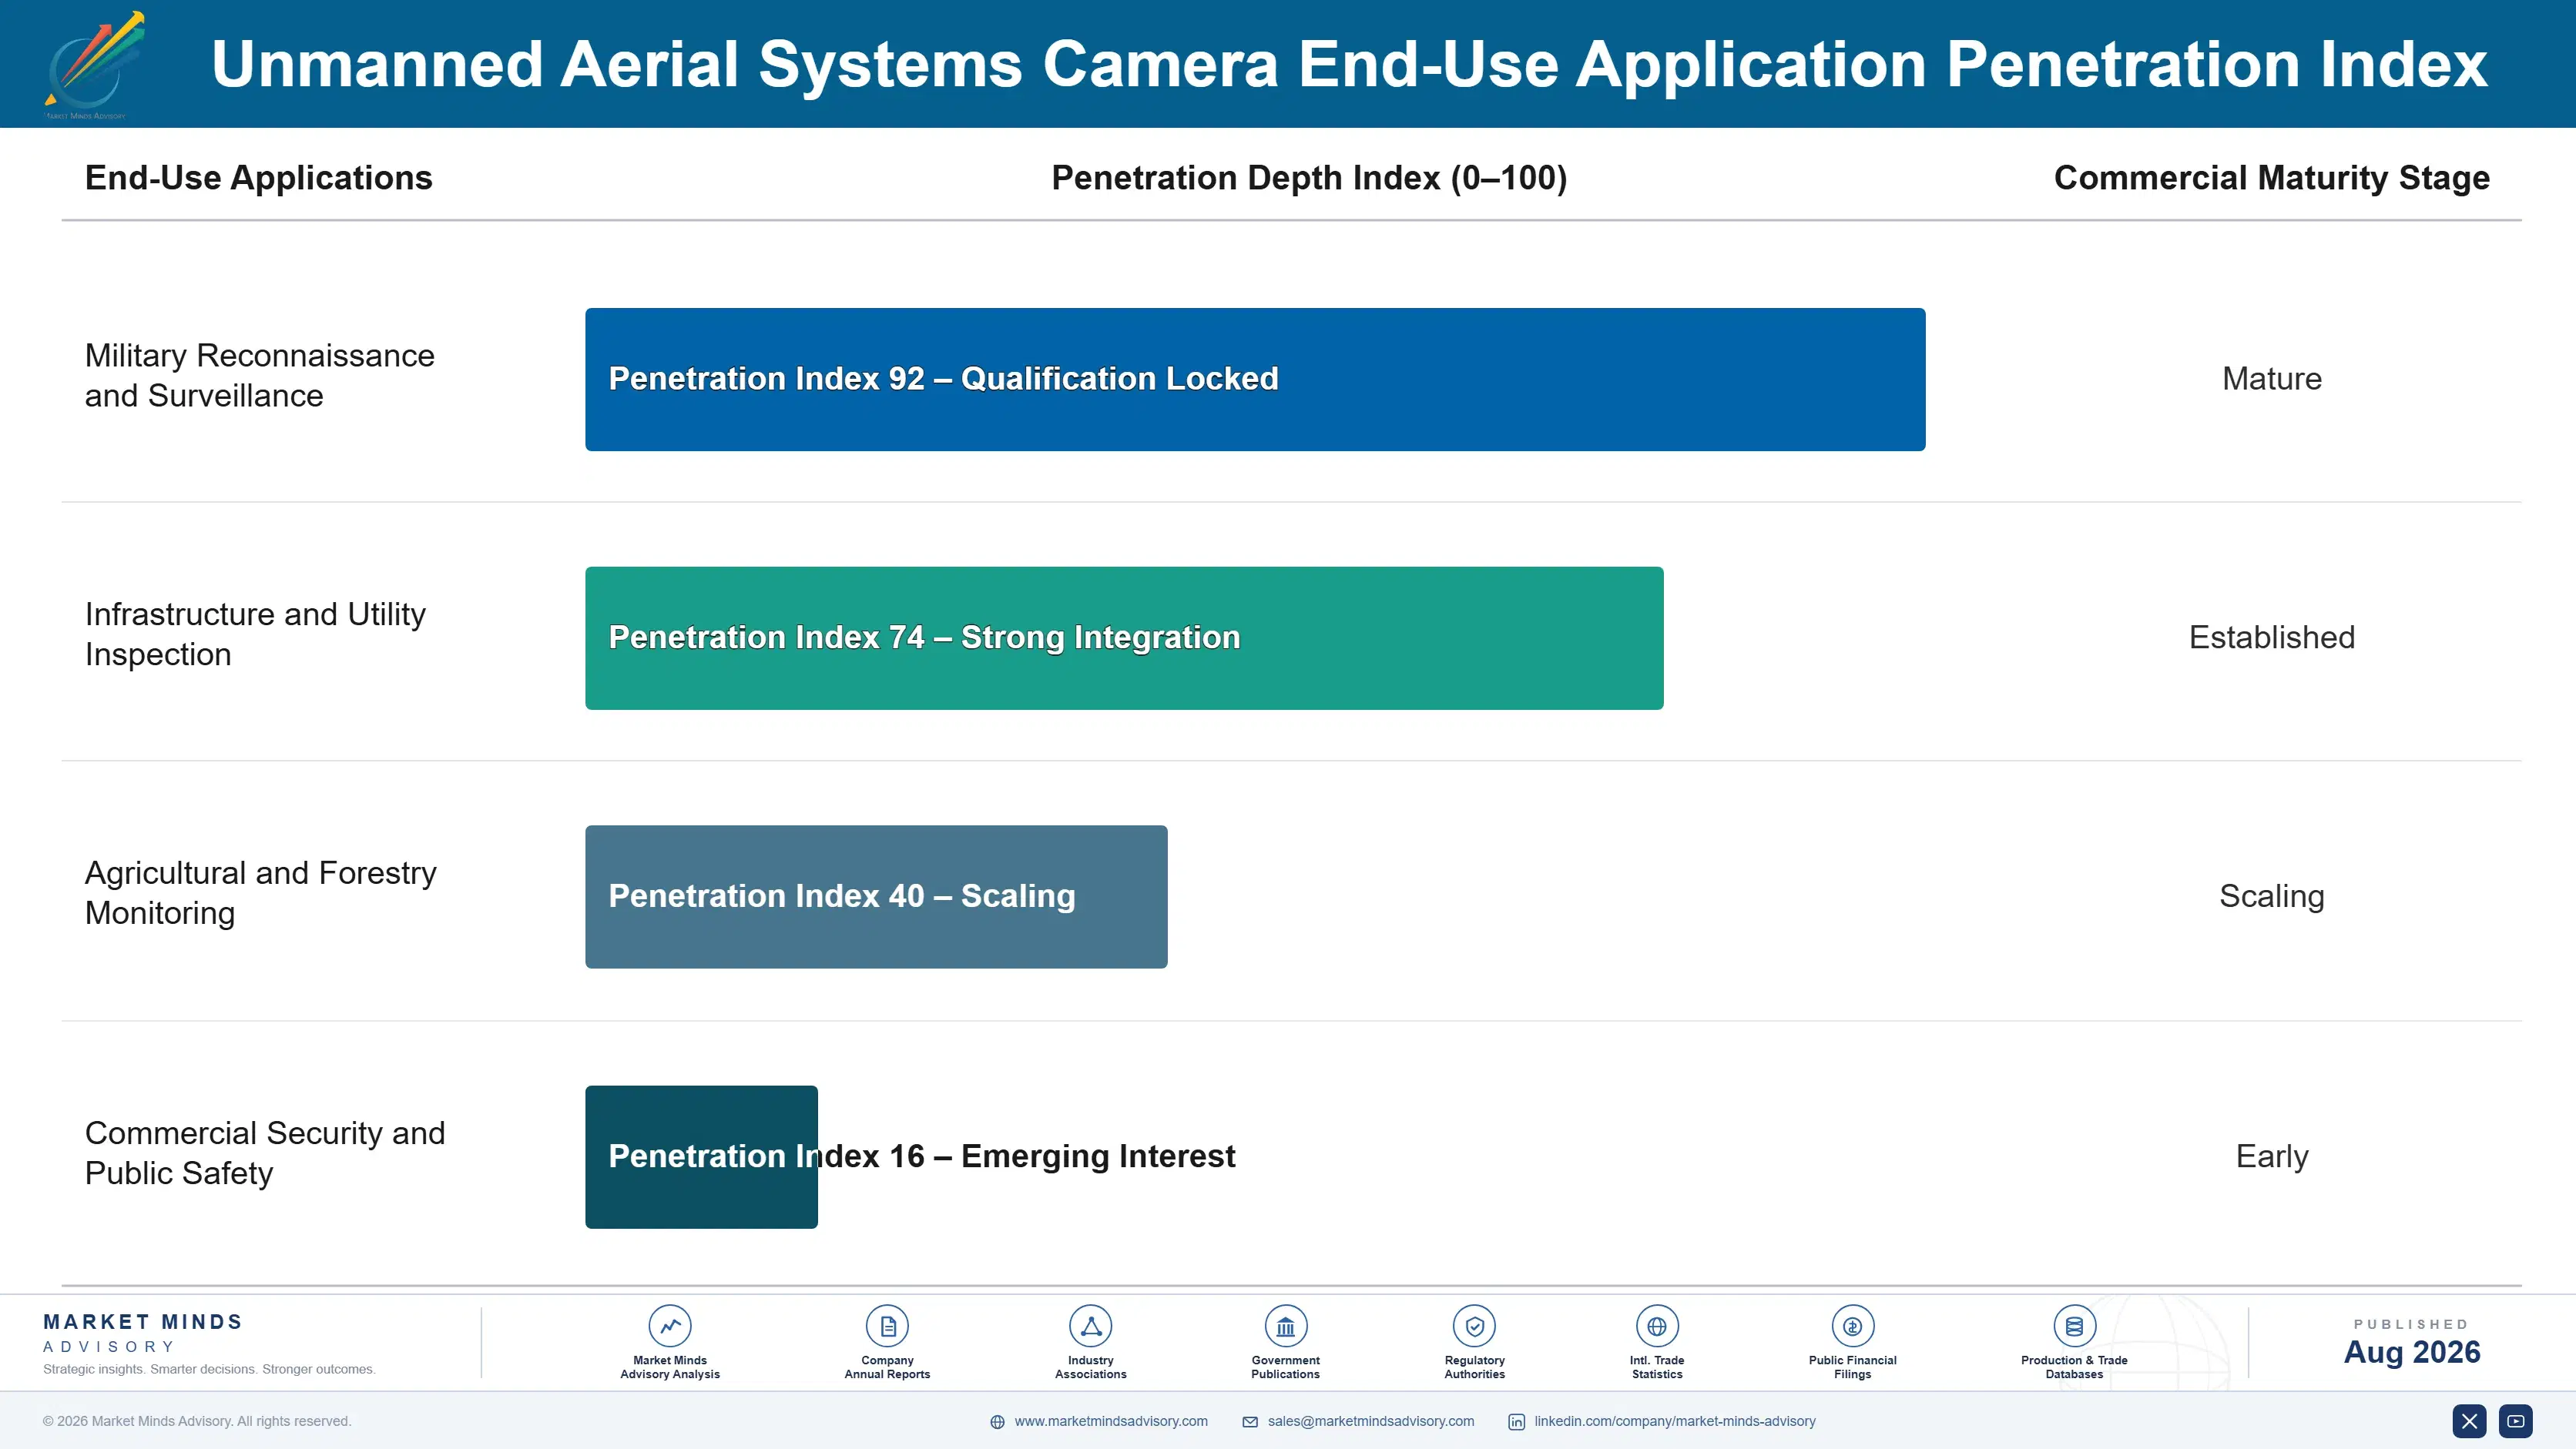Click the Government Publications building icon
2576x1449 pixels.
(x=1285, y=1326)
